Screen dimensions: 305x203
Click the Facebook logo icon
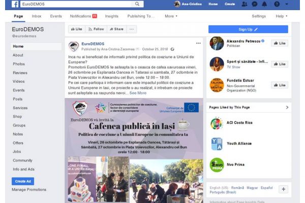click(15, 4)
